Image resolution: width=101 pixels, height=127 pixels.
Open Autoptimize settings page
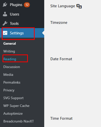tap(13, 114)
